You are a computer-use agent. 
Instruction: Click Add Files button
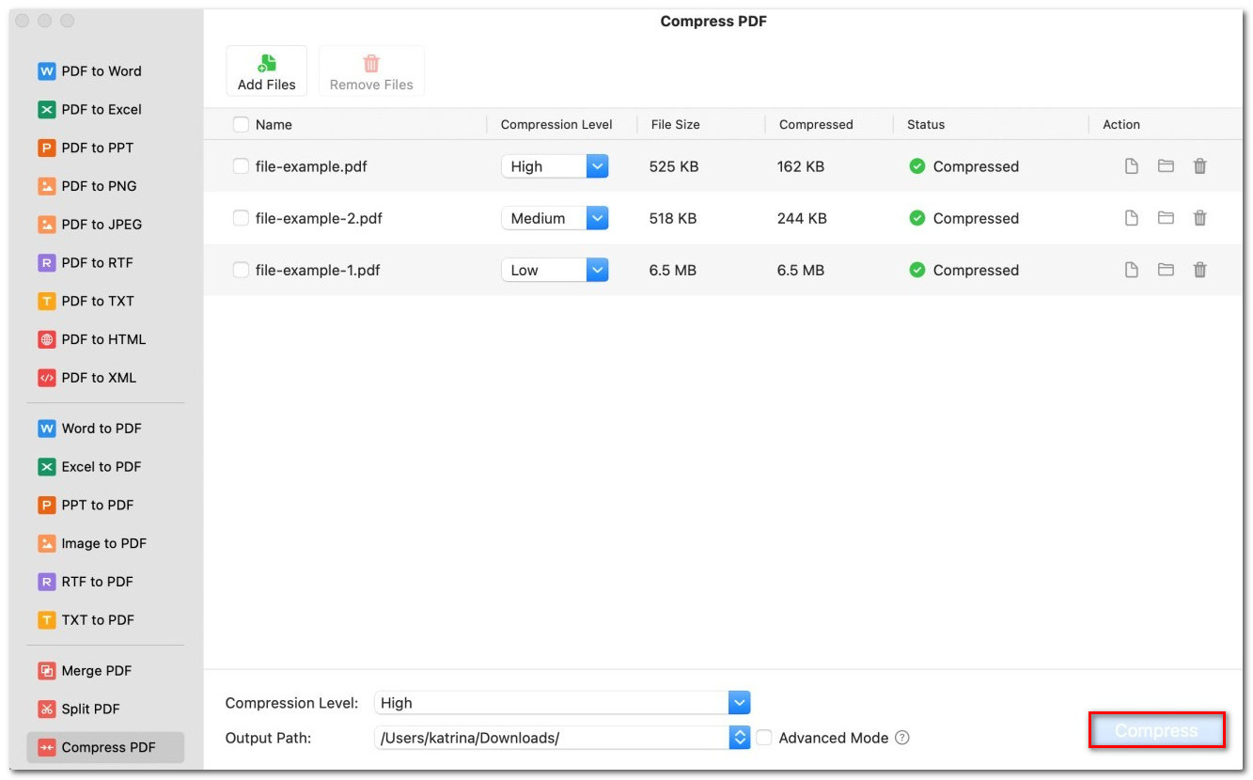click(x=267, y=71)
